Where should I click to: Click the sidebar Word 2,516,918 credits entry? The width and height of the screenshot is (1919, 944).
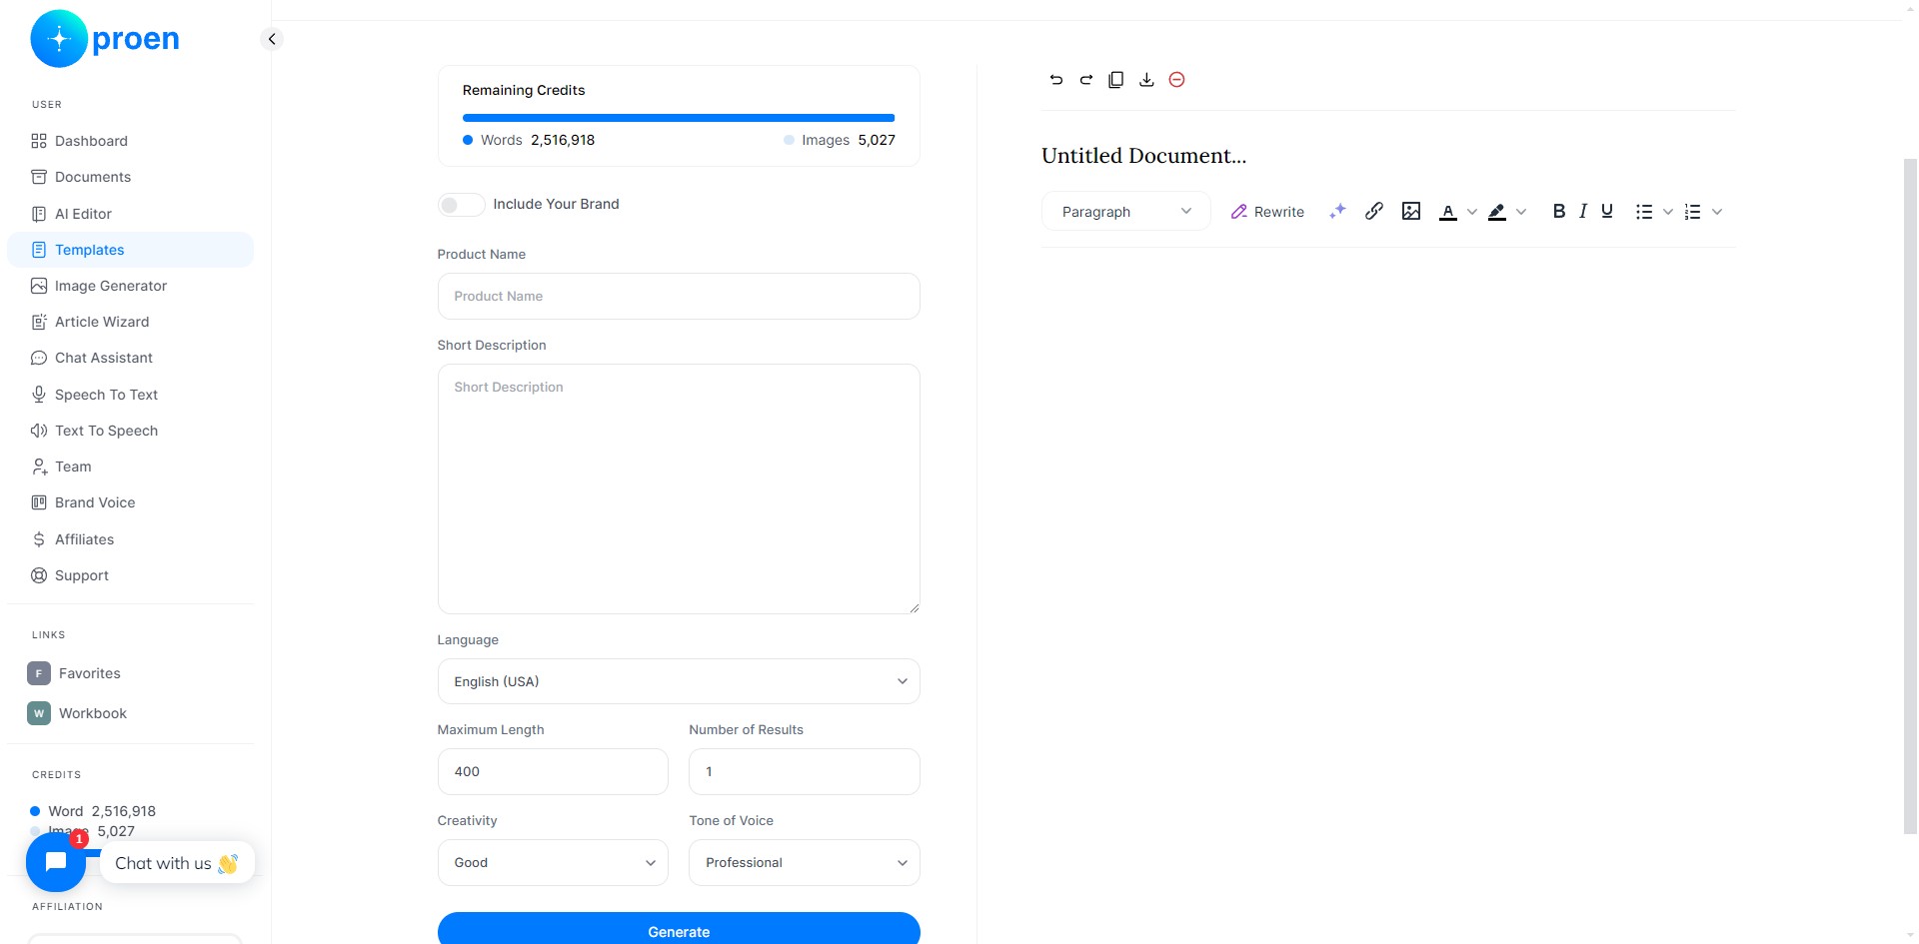[93, 811]
